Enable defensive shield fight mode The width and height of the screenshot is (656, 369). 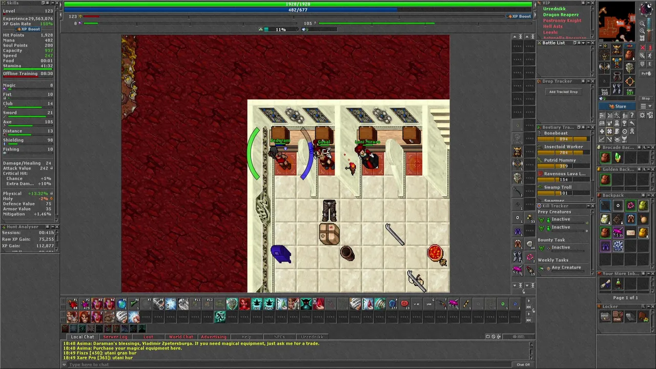(x=642, y=64)
